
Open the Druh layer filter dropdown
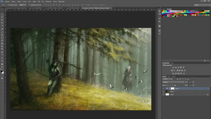coord(168,79)
